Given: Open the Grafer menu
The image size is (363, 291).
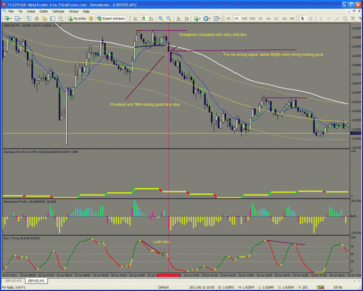Looking at the screenshot, I should point(44,11).
